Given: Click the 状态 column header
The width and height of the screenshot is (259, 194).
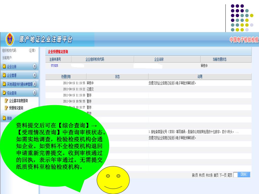Looking at the screenshot, I should tap(117, 77).
